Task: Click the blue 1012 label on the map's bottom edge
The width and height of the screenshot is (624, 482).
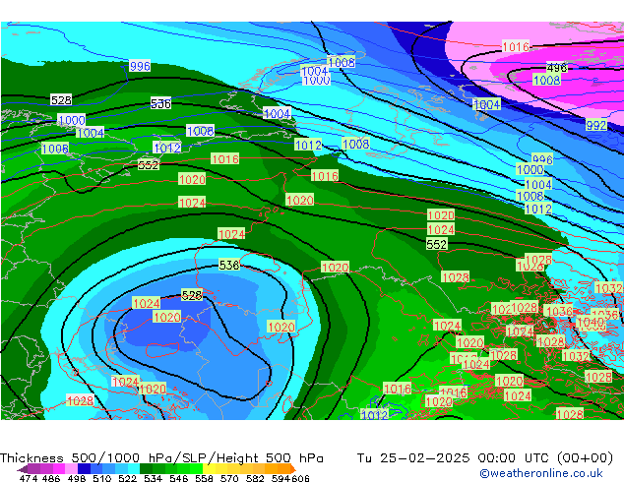Action: pos(374,415)
